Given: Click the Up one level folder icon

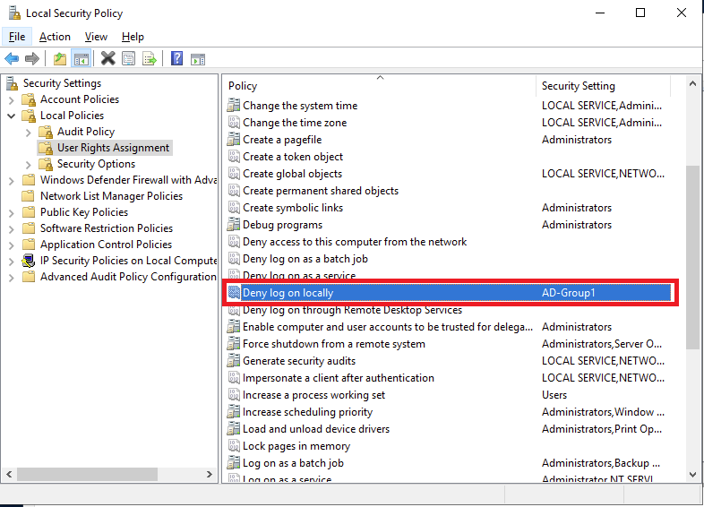Looking at the screenshot, I should click(60, 58).
